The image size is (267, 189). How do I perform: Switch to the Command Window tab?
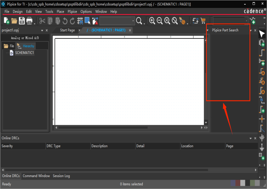click(36, 176)
